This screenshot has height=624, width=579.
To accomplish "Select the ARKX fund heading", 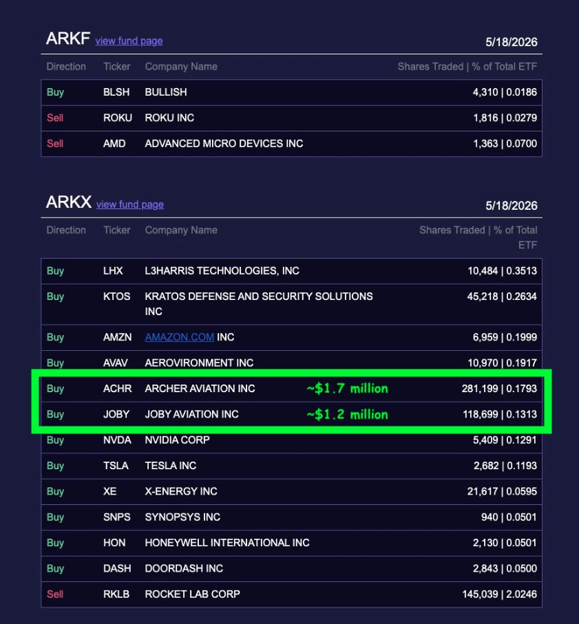I will 69,202.
